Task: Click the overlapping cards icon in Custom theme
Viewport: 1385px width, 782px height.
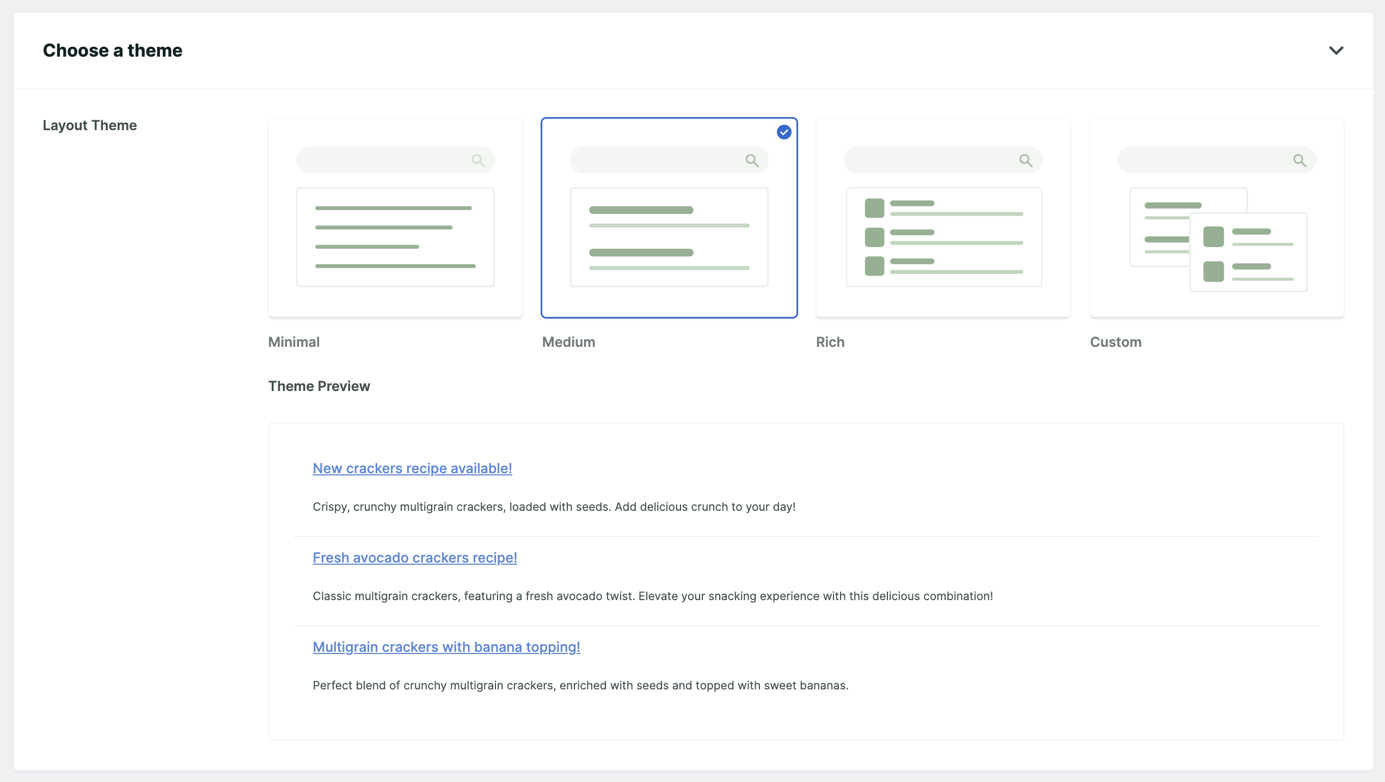Action: (x=1218, y=240)
